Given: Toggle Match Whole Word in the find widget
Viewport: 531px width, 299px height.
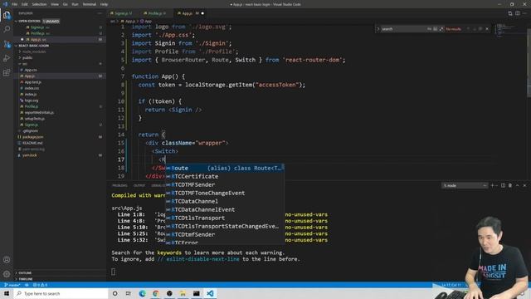Looking at the screenshot, I should 435,29.
